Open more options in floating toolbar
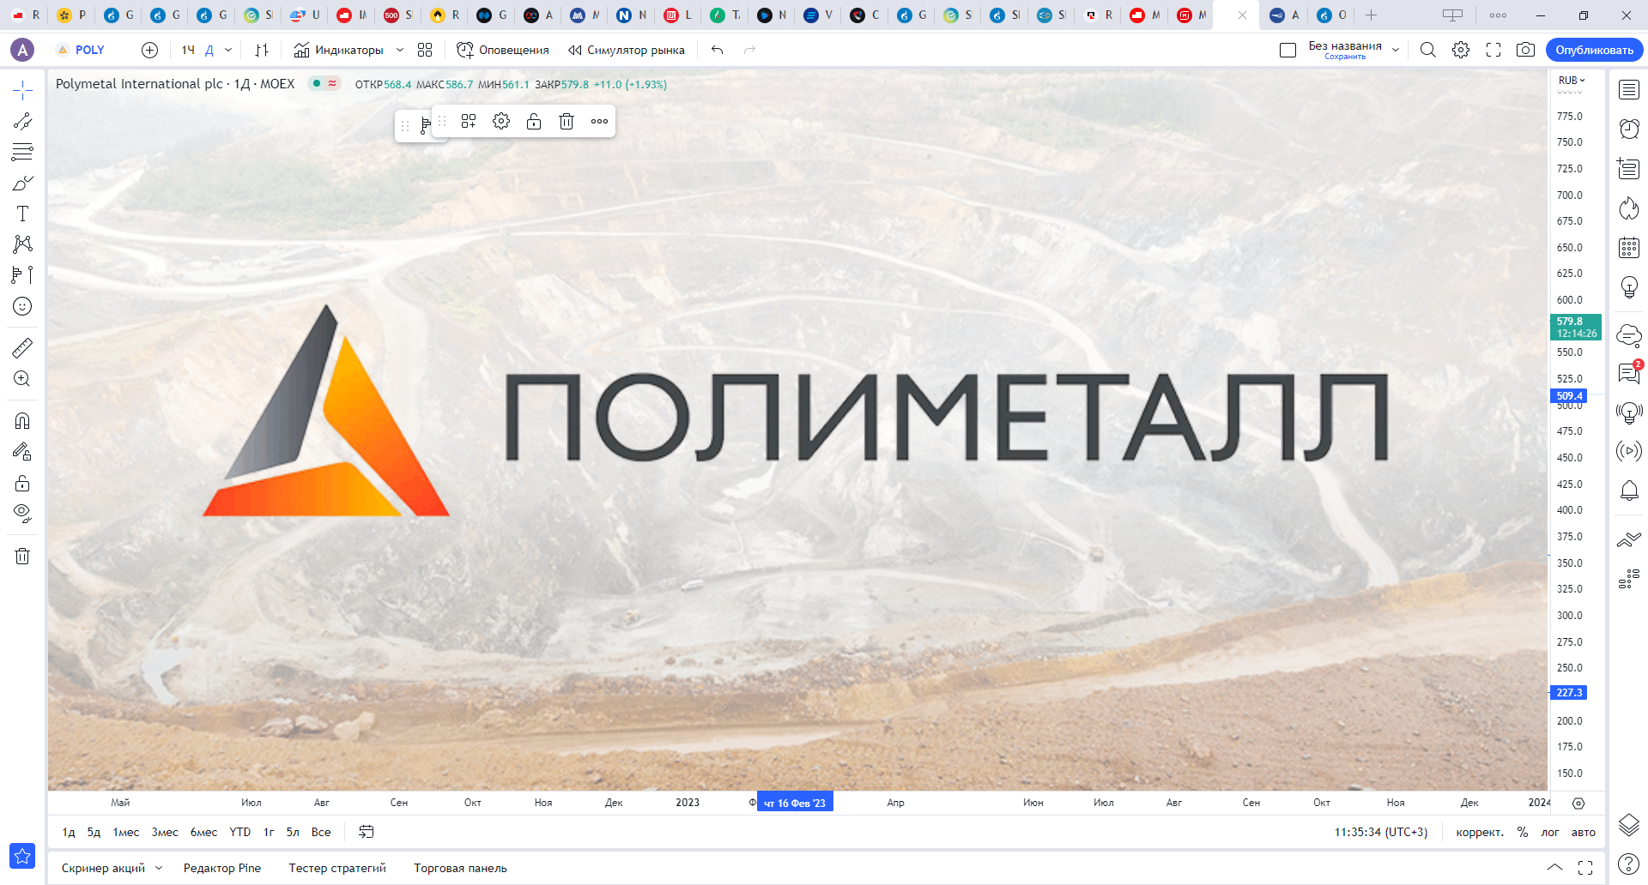1648x885 pixels. click(x=599, y=121)
